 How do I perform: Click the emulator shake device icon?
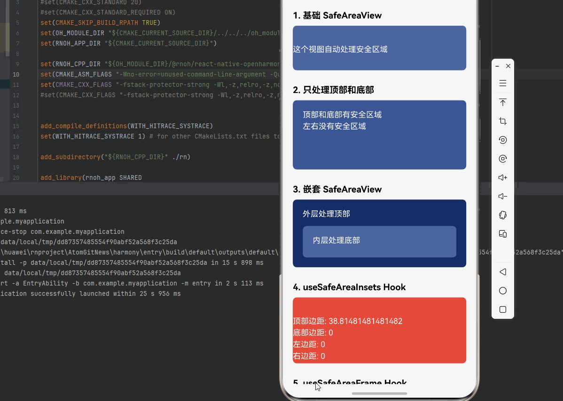(x=503, y=215)
